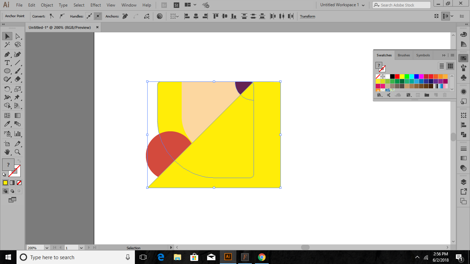Pick the Magic Wand tool
Screen dimensions: 470x264
pos(7,45)
